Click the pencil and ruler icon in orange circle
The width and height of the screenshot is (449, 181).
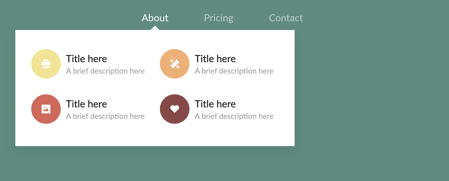tap(175, 64)
